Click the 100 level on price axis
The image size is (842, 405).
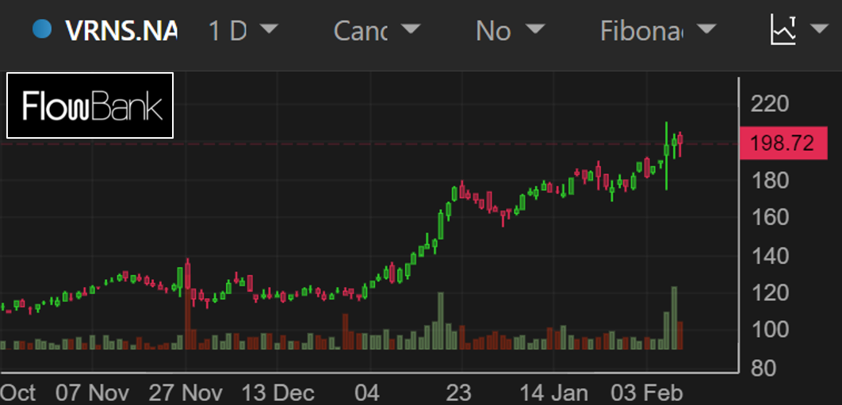(x=768, y=330)
